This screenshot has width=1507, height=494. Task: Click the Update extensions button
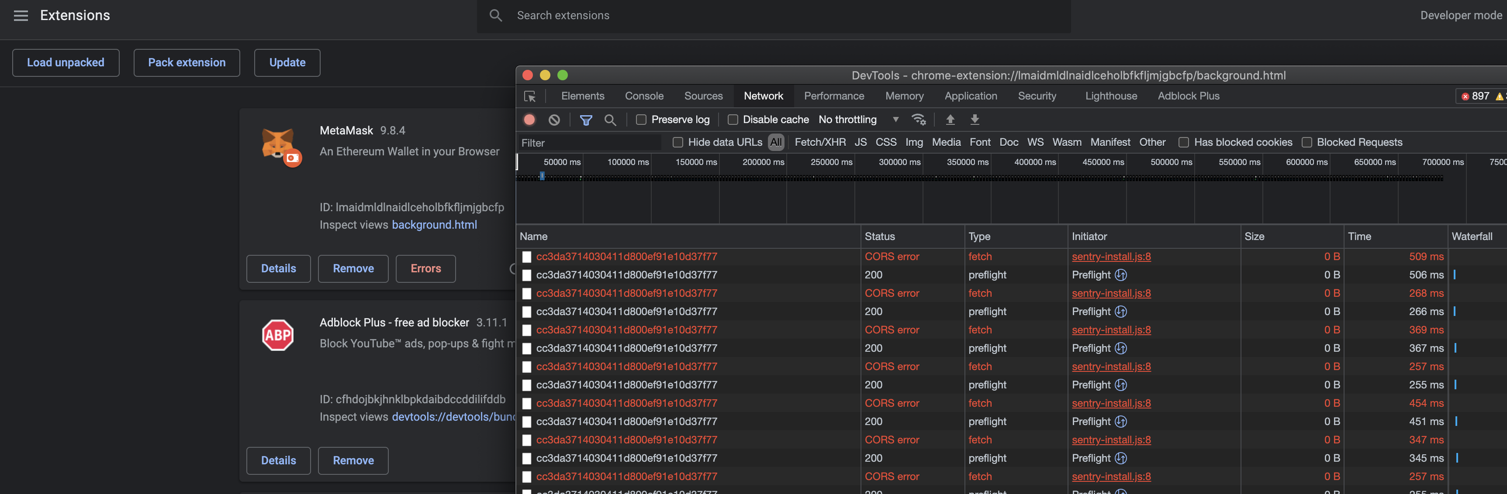tap(287, 62)
